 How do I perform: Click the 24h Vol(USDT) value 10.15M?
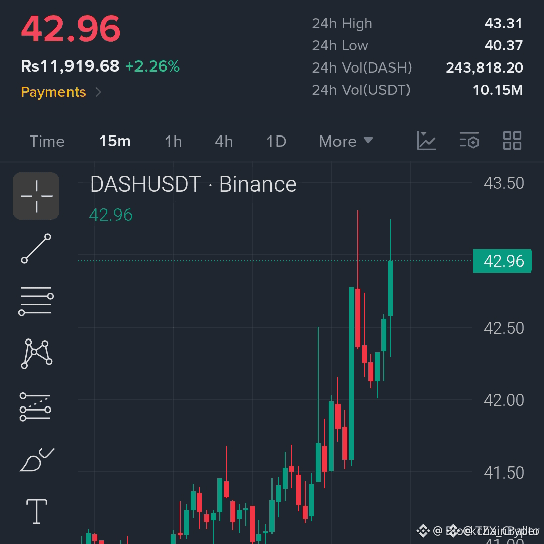point(498,90)
